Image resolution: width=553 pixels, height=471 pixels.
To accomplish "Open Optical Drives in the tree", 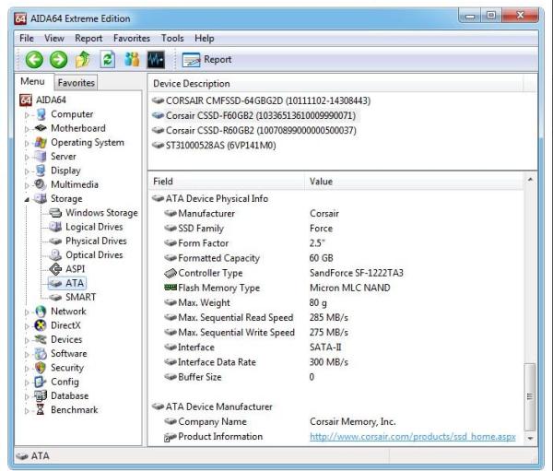I will 86,255.
